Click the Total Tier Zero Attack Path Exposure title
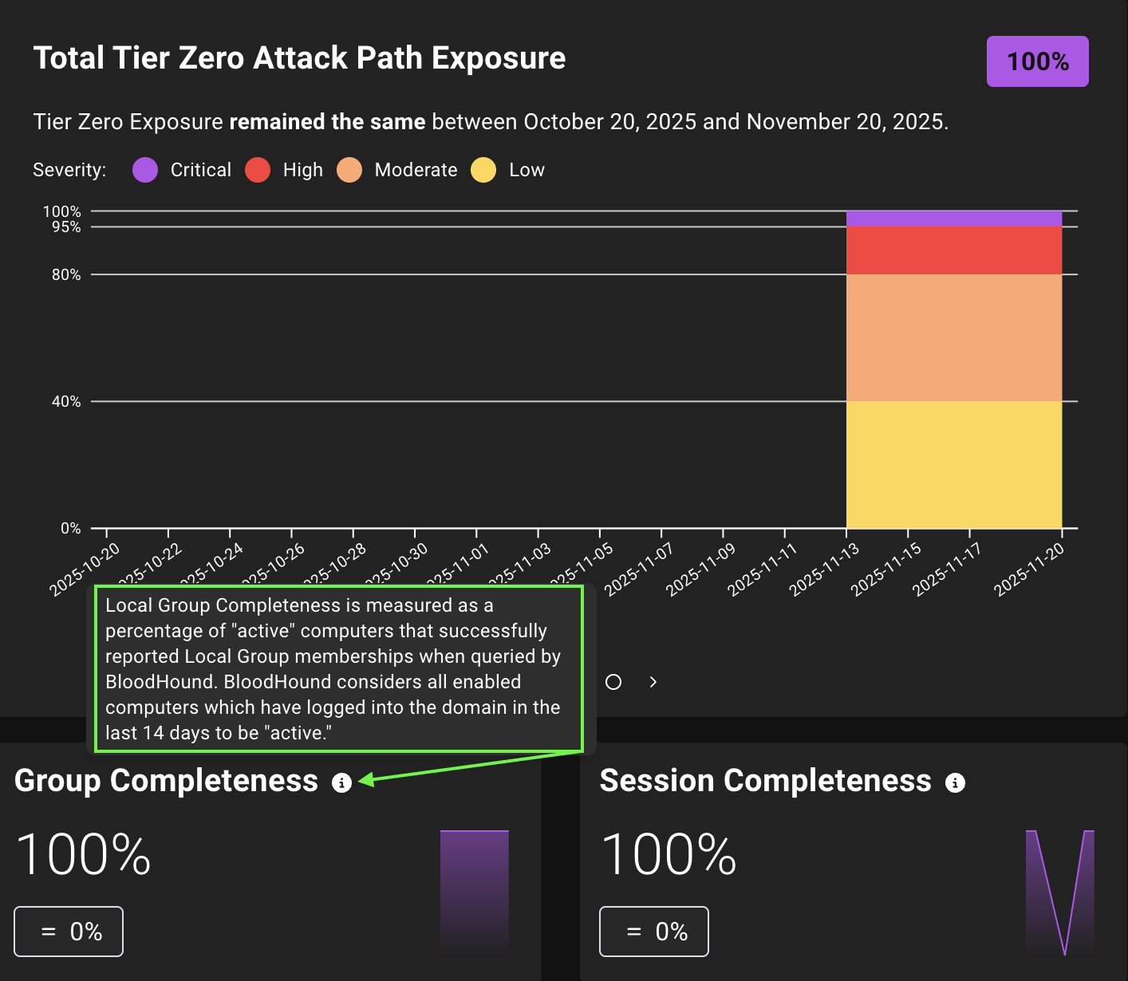 (x=299, y=57)
